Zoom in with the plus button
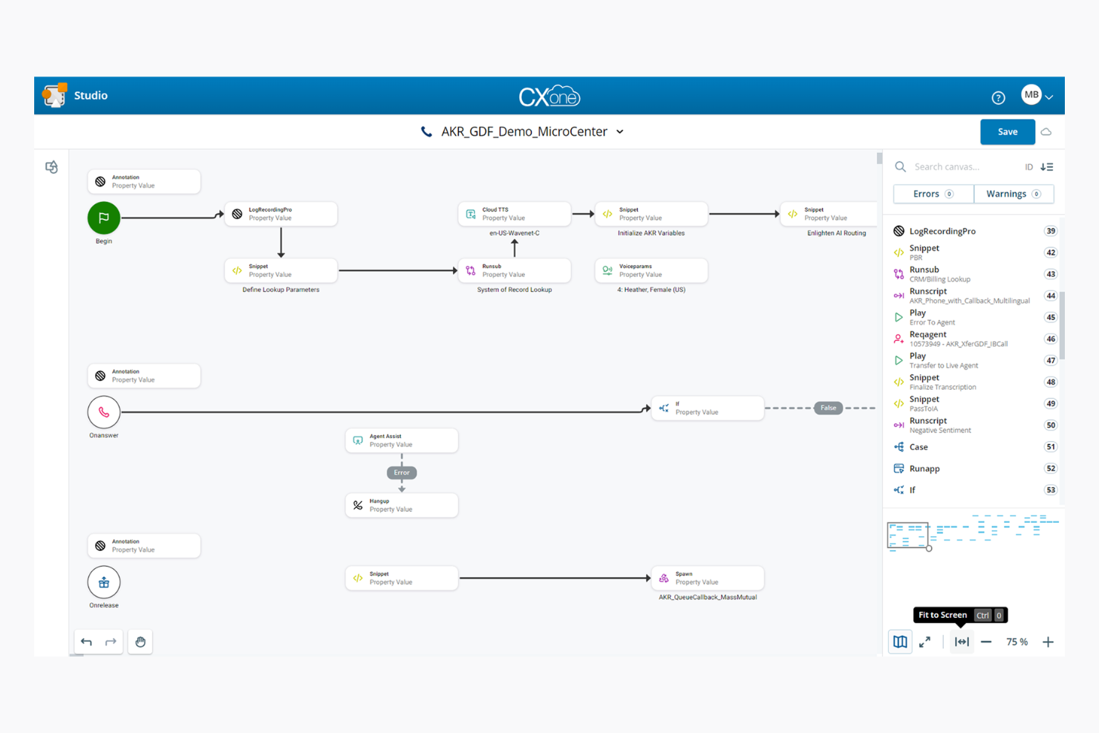Image resolution: width=1099 pixels, height=733 pixels. click(1048, 642)
